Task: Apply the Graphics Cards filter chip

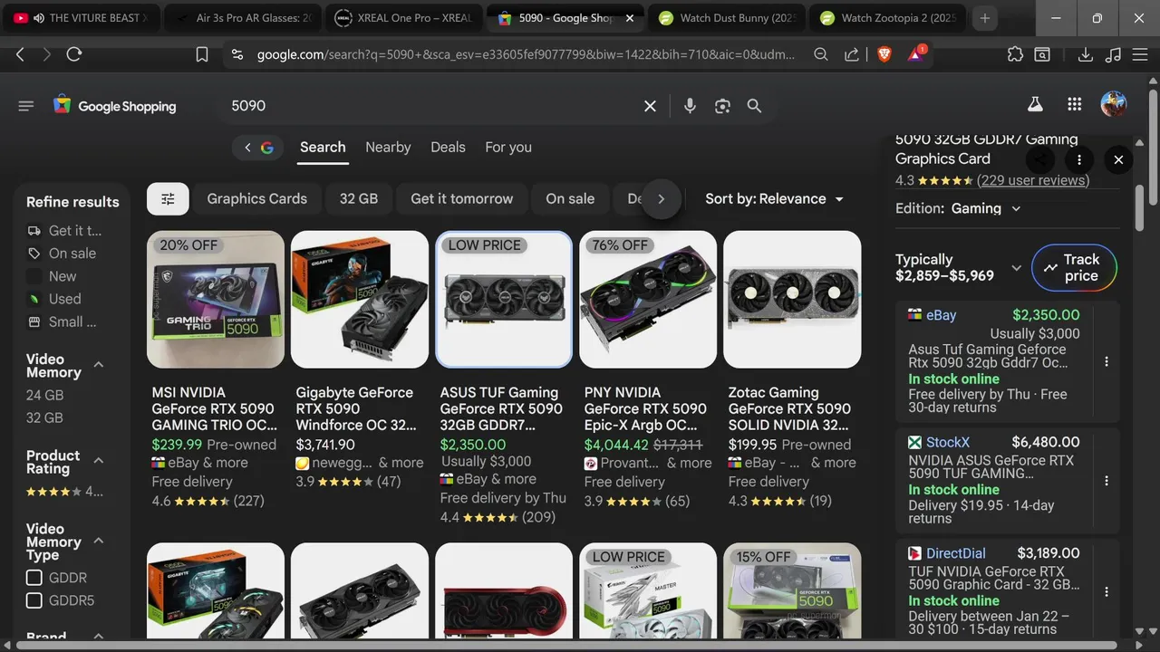Action: point(256,199)
